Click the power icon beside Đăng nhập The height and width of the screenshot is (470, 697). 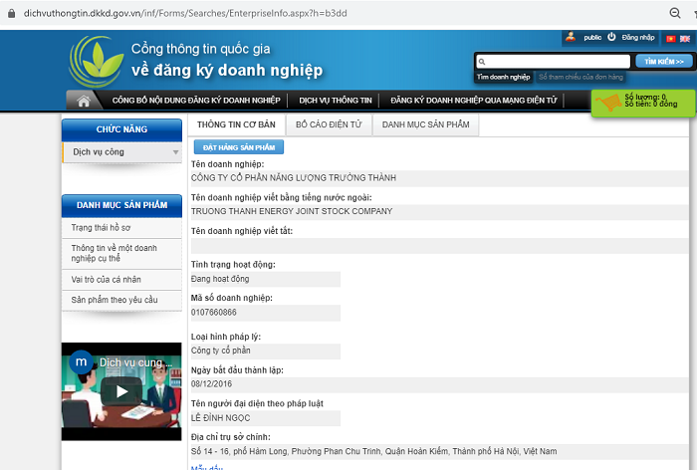point(611,37)
